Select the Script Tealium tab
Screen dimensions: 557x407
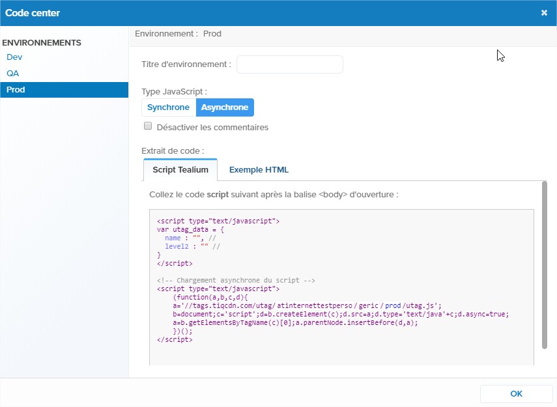click(x=180, y=170)
